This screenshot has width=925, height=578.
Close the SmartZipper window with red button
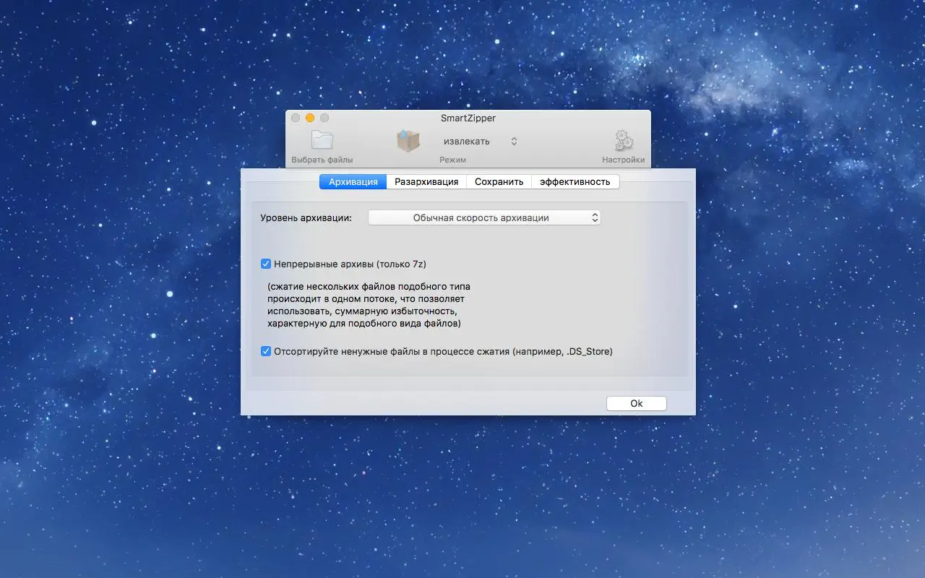tap(295, 118)
